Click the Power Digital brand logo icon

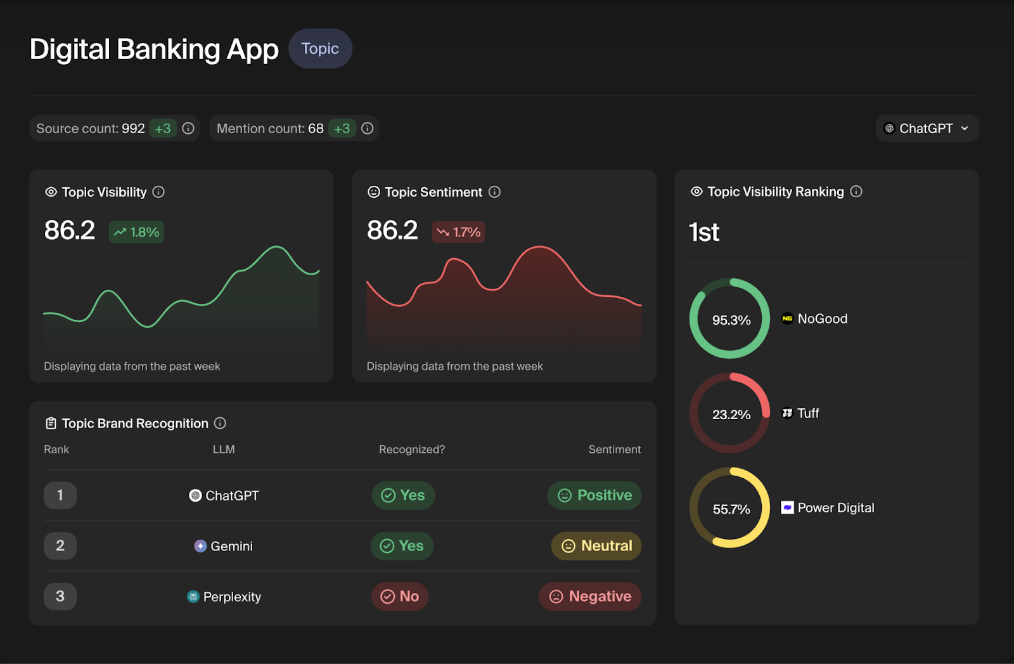click(787, 507)
